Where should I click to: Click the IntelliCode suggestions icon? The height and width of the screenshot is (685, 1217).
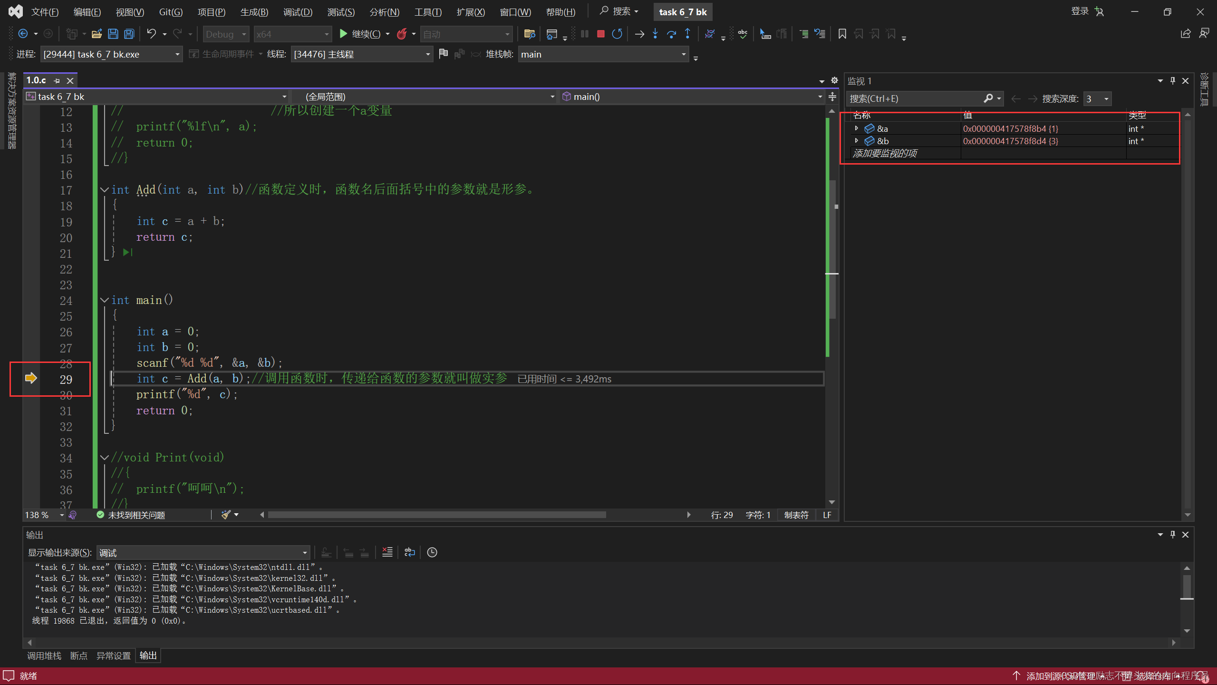(72, 515)
